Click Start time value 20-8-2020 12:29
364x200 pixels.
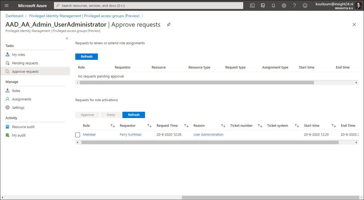[316, 134]
